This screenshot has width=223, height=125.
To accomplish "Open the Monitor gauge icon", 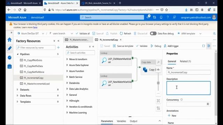I will tap(9, 58).
